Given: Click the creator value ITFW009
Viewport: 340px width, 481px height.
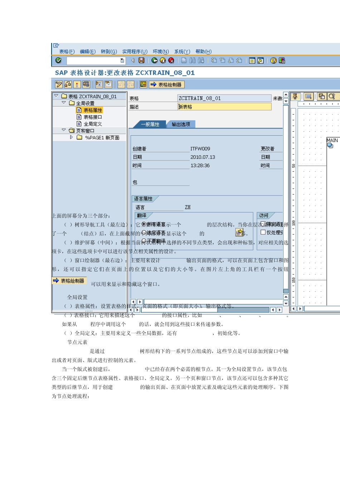Looking at the screenshot, I should coord(200,149).
